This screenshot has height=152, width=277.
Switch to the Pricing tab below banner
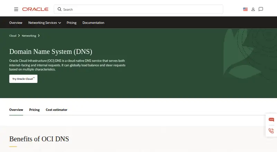34,110
